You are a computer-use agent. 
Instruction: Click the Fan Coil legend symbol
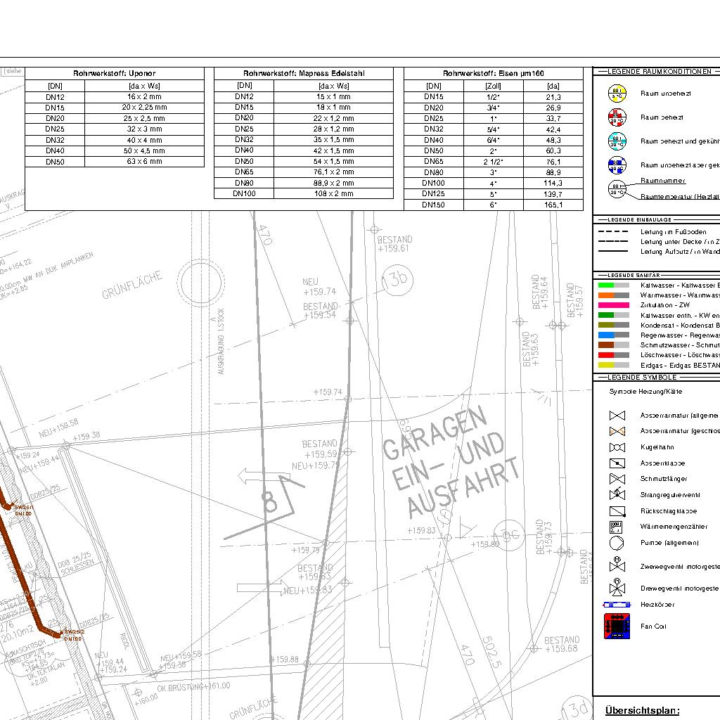click(617, 626)
